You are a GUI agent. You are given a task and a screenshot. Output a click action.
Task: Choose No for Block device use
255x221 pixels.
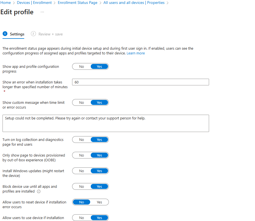pyautogui.click(x=82, y=186)
